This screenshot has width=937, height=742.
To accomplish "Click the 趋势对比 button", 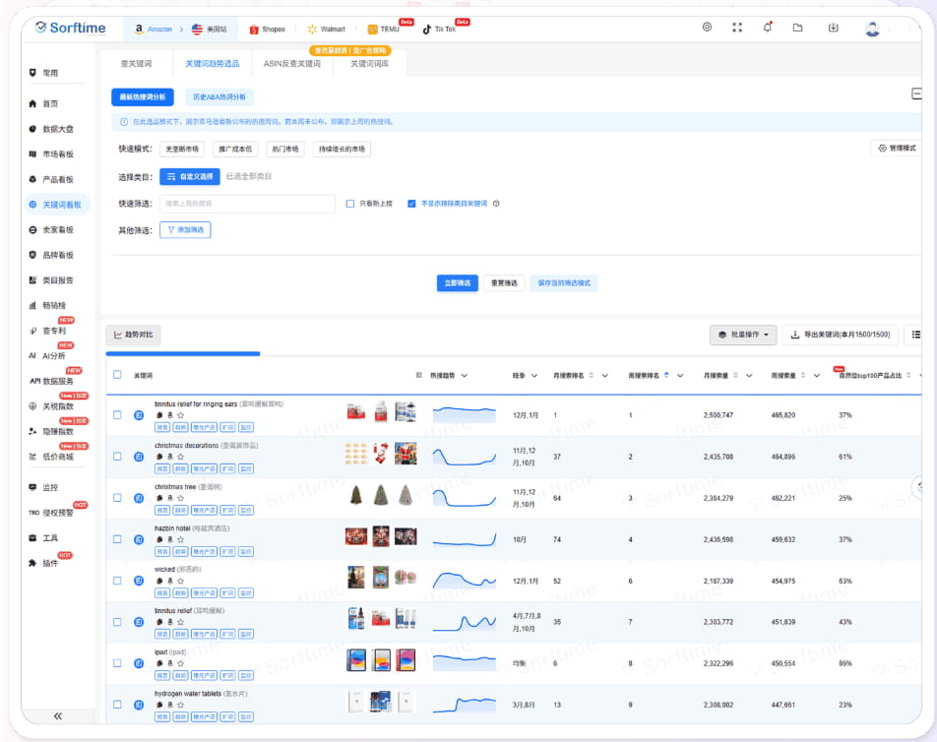I will point(133,335).
